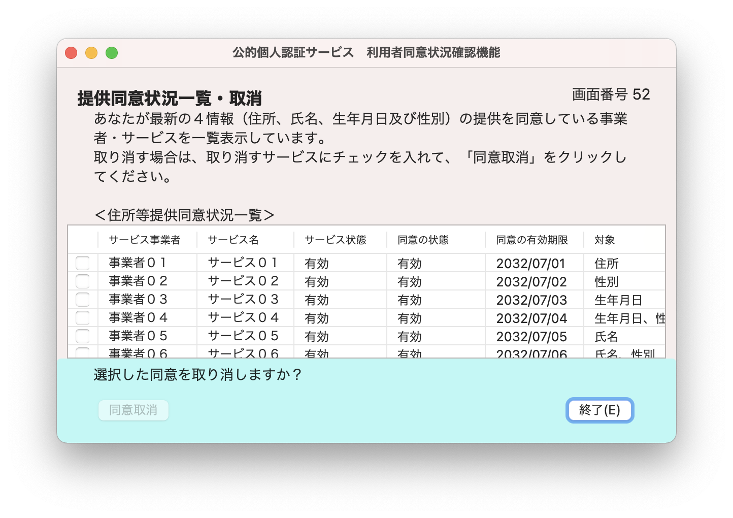Click 同意の状態 有効 in the 事業者０３ row
This screenshot has width=733, height=518.
coord(410,300)
